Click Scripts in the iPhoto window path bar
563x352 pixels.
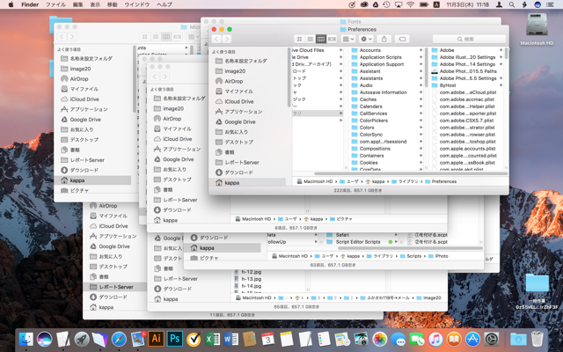pos(411,256)
